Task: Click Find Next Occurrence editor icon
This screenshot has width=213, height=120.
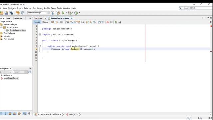Action: (75, 22)
